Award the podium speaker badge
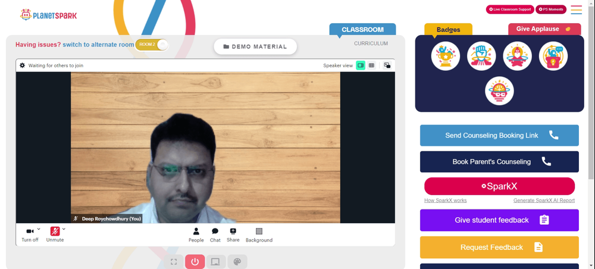 coord(553,56)
